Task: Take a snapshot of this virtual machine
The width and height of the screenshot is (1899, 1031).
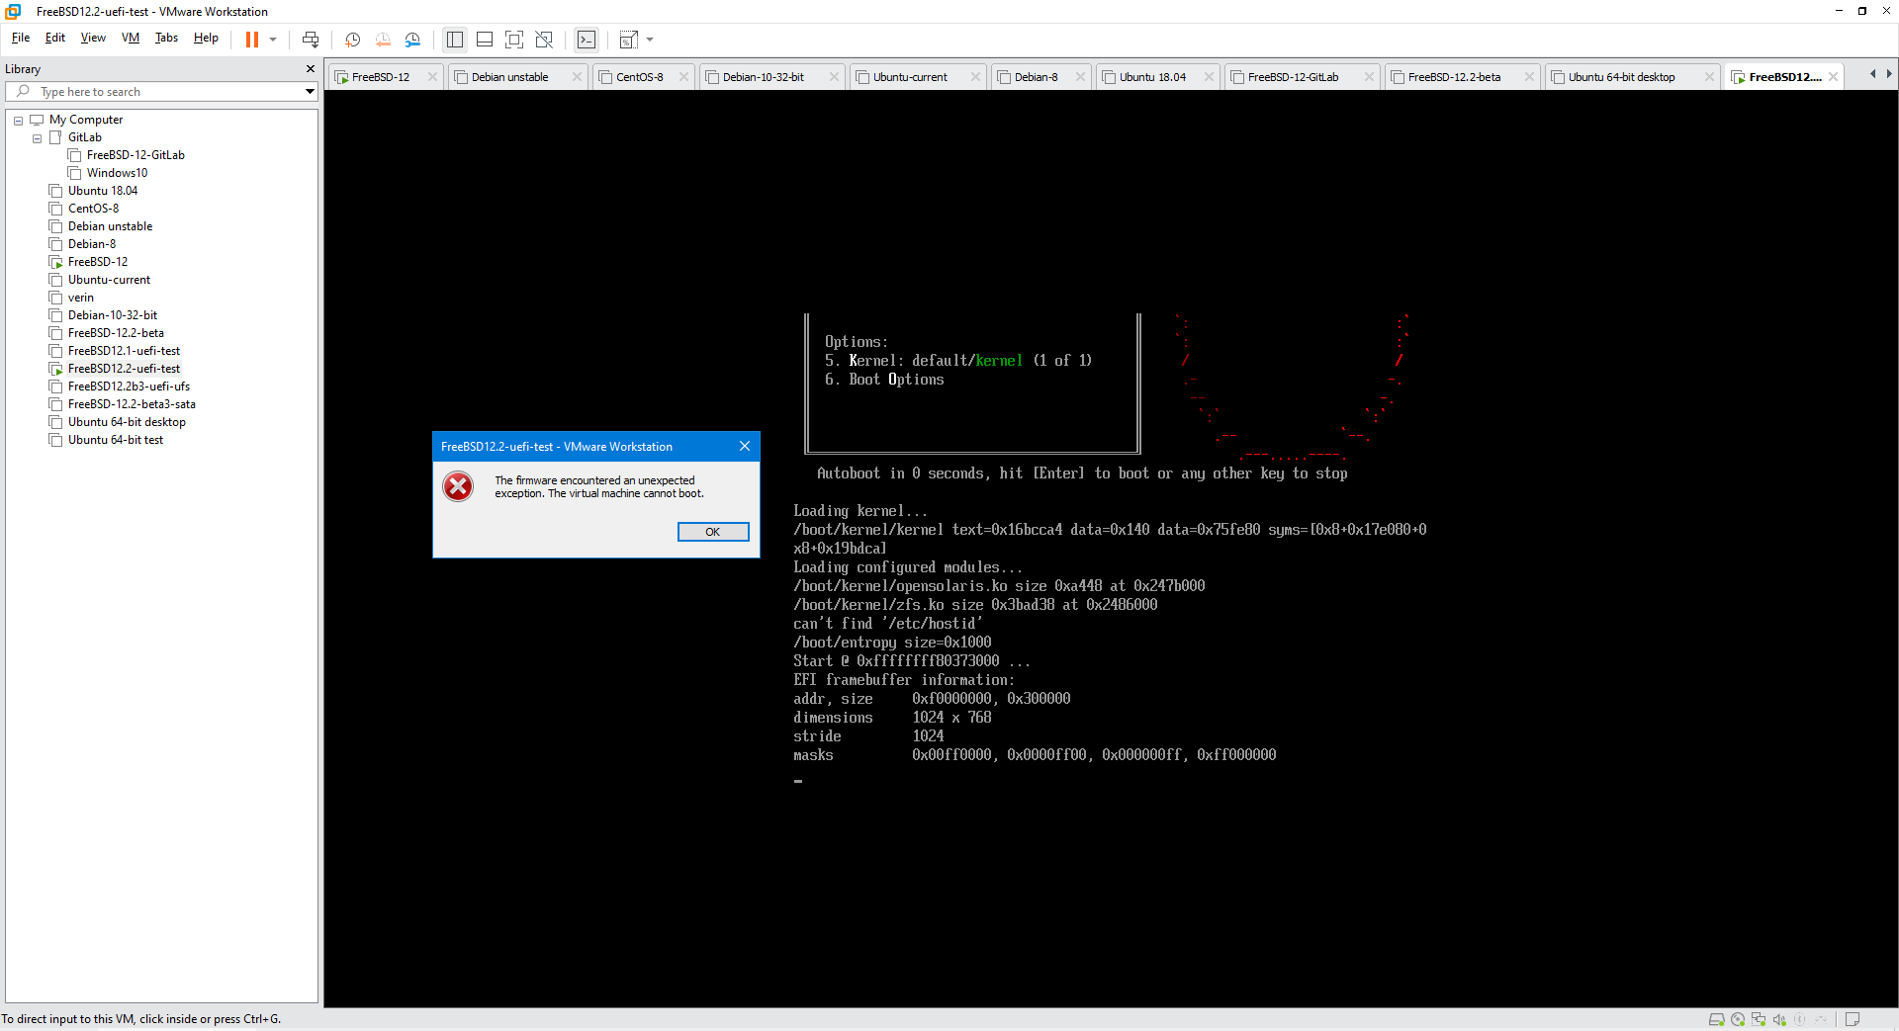Action: click(x=352, y=40)
